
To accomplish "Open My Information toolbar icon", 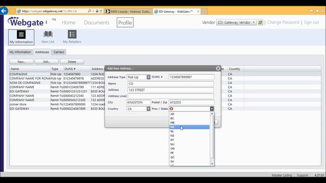I will tap(21, 37).
